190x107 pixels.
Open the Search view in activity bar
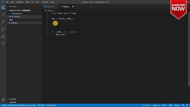tap(3, 15)
